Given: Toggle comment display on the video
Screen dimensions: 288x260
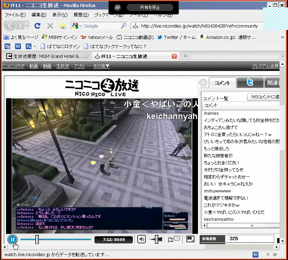Looking at the screenshot, I should (174, 239).
